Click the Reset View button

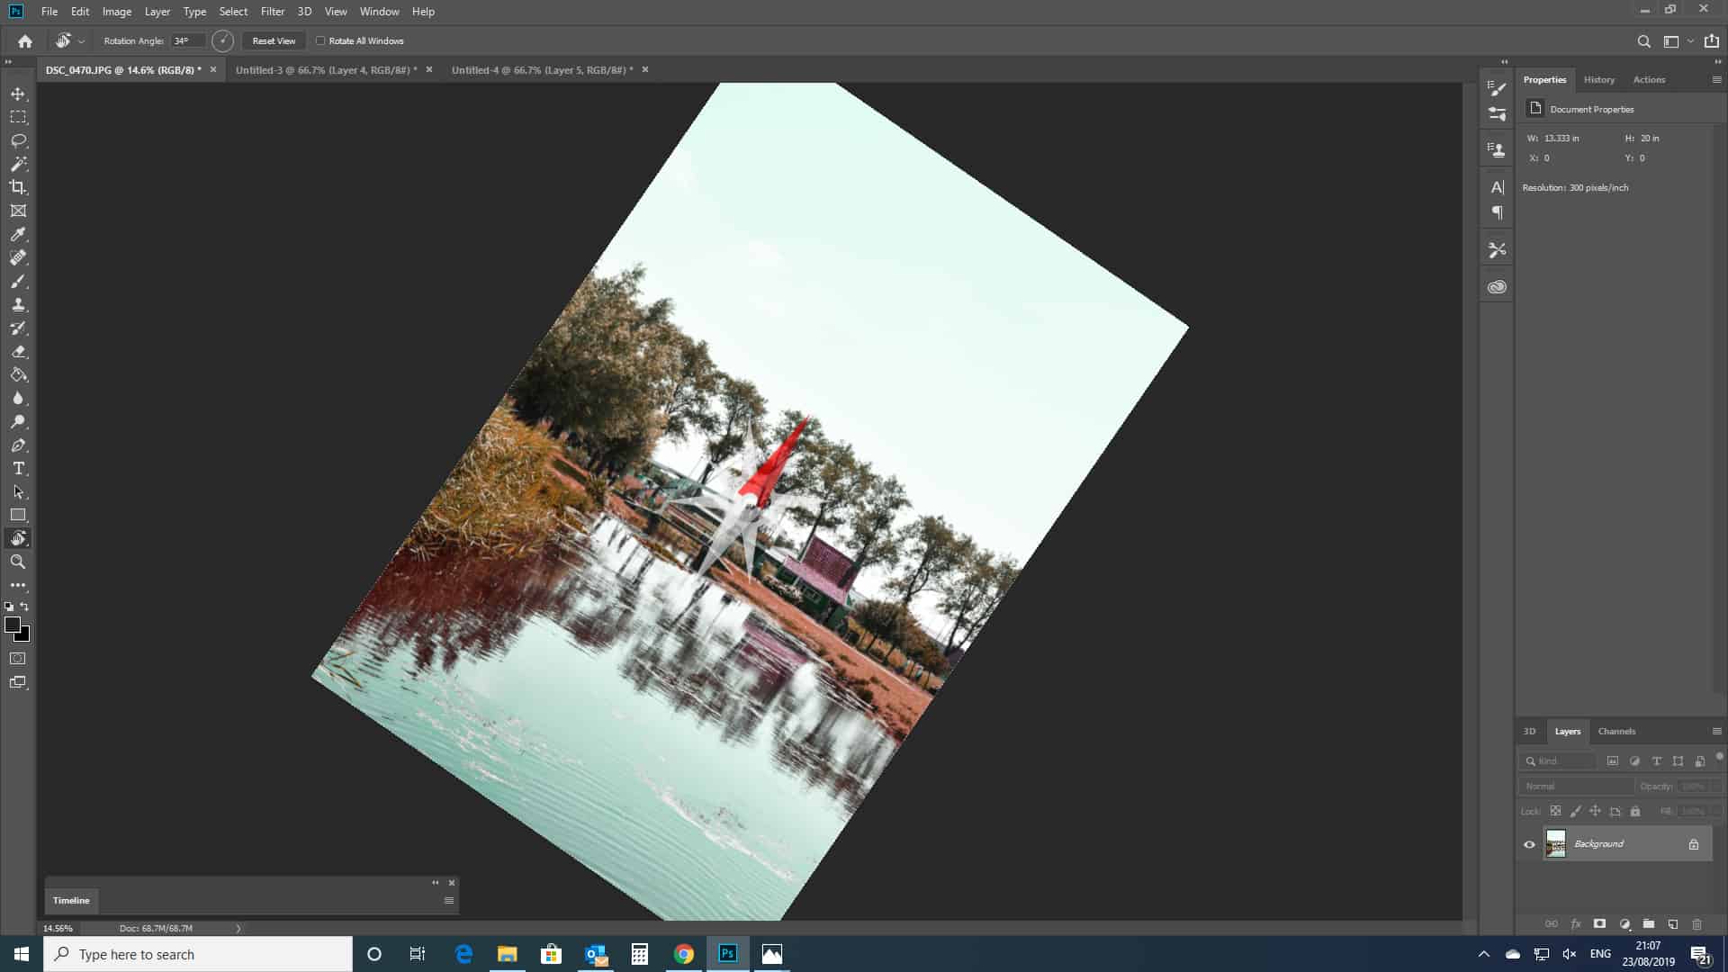pos(274,41)
